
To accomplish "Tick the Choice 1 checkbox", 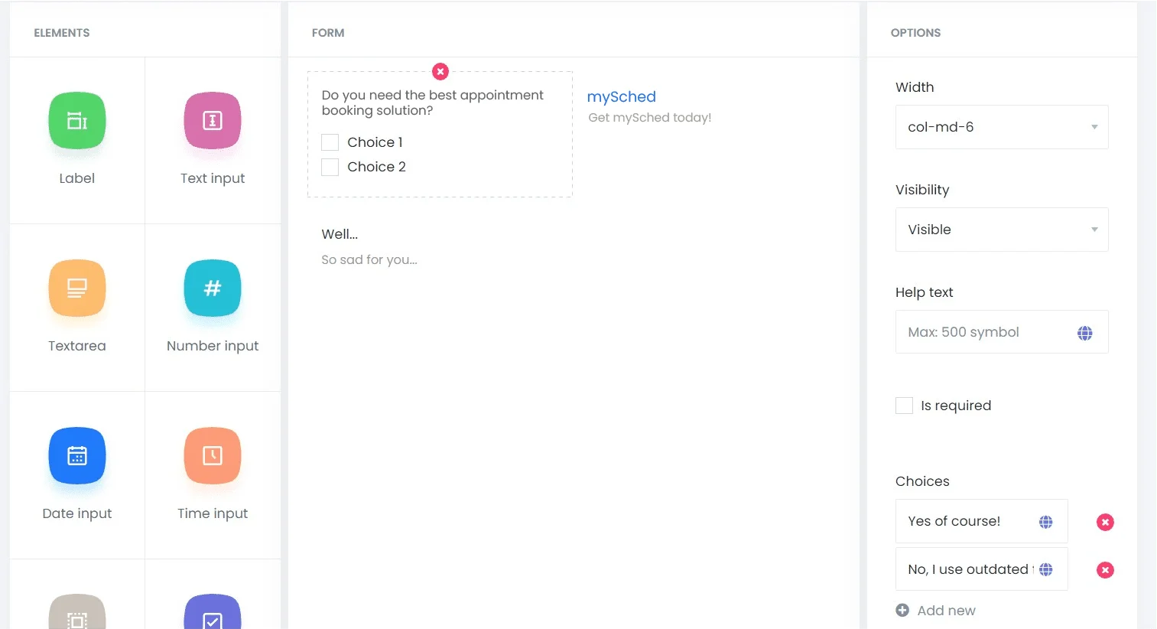I will click(x=330, y=142).
